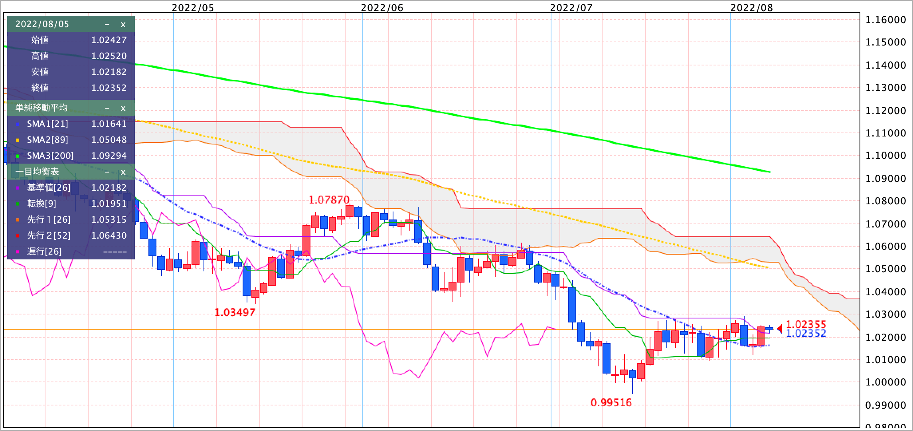The width and height of the screenshot is (913, 431).
Task: Click the blue 1.02352 price label
Action: (806, 334)
